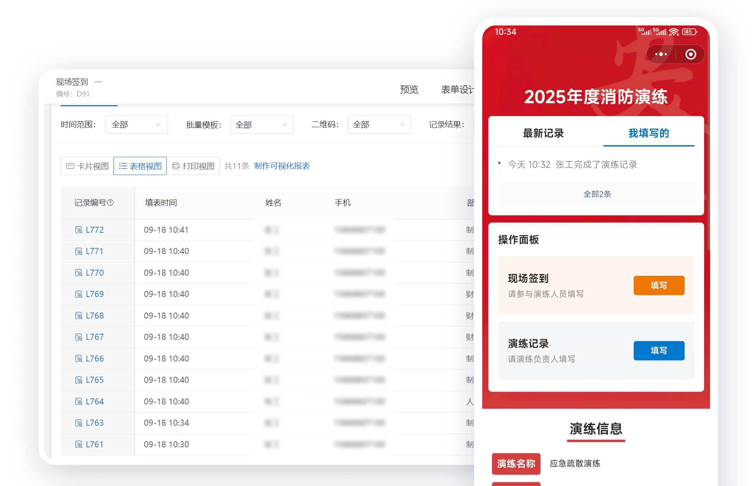Click the 编号: D91 text
754x486 pixels.
(73, 94)
